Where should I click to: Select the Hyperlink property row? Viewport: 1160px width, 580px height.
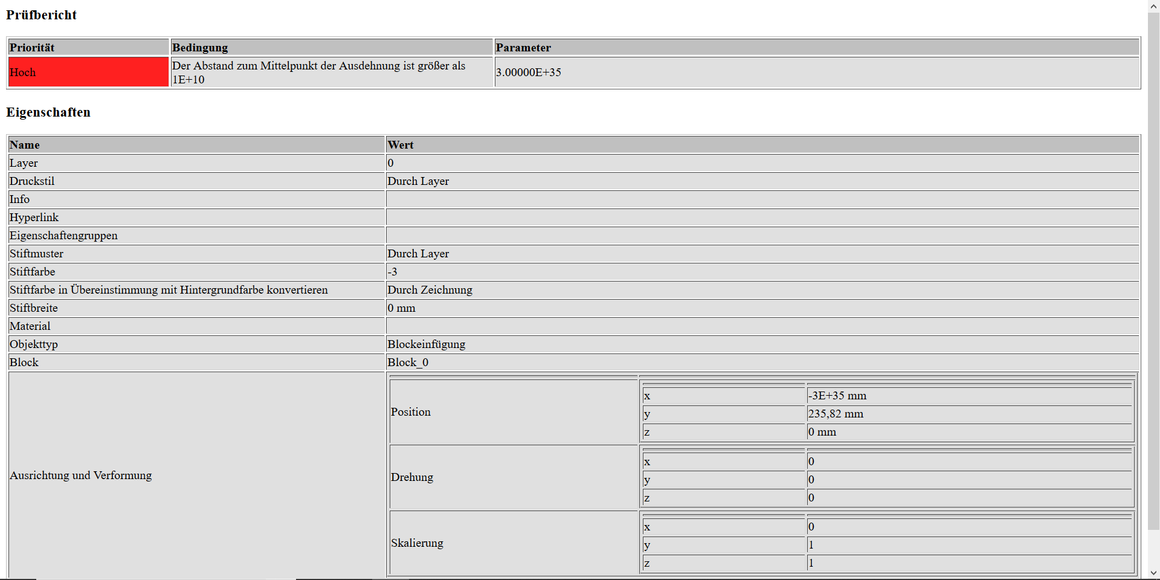(573, 217)
